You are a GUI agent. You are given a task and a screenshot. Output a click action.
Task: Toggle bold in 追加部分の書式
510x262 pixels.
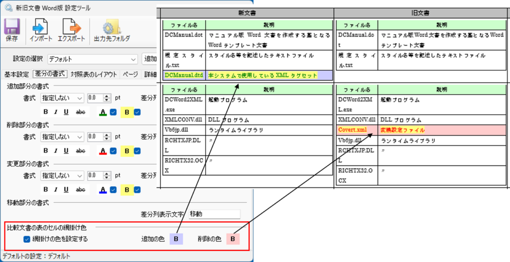pos(45,112)
